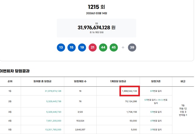Screen dimensions: 195x134
Task: Click the 당첨기준 column header
Action: click(156, 81)
